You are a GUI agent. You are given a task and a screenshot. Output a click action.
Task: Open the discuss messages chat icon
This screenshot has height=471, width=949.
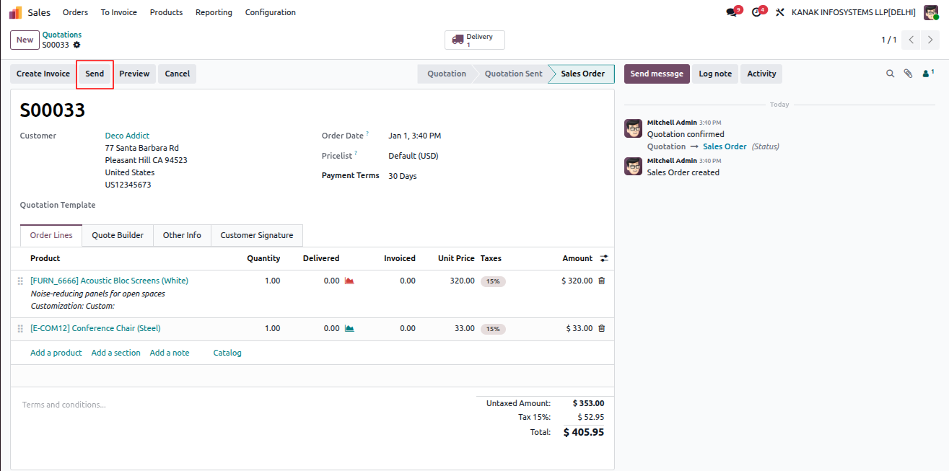point(732,12)
